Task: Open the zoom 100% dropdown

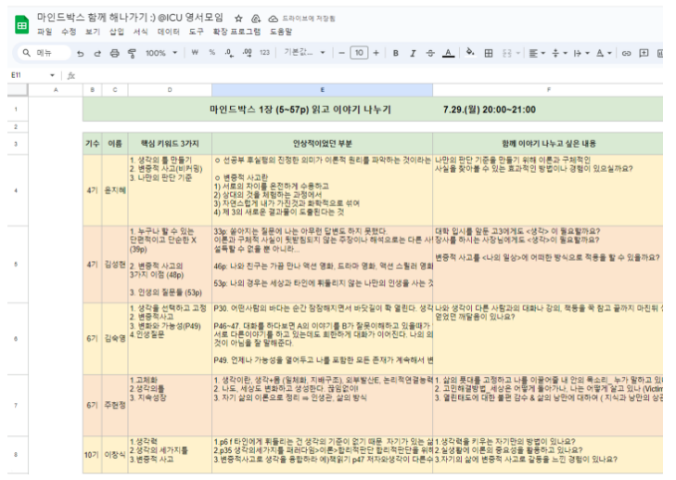Action: (x=161, y=53)
